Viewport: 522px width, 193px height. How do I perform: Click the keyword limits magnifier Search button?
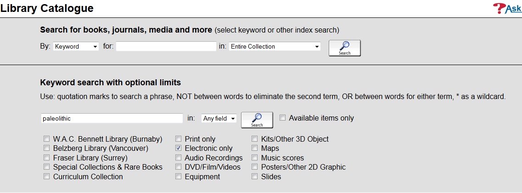tap(257, 120)
